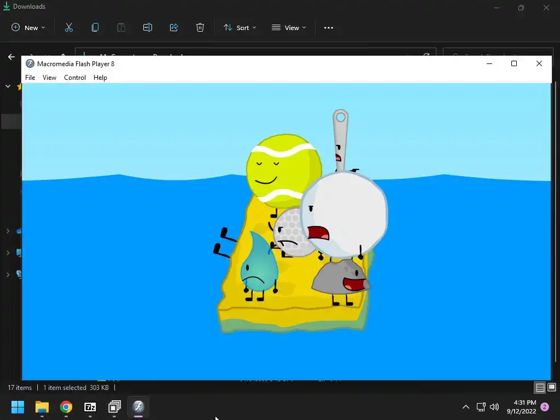This screenshot has width=560, height=420.
Task: Open the Sort dropdown in Explorer
Action: tap(240, 27)
